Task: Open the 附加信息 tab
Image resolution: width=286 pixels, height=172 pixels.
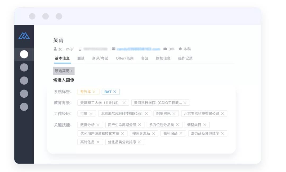Action: pyautogui.click(x=163, y=58)
